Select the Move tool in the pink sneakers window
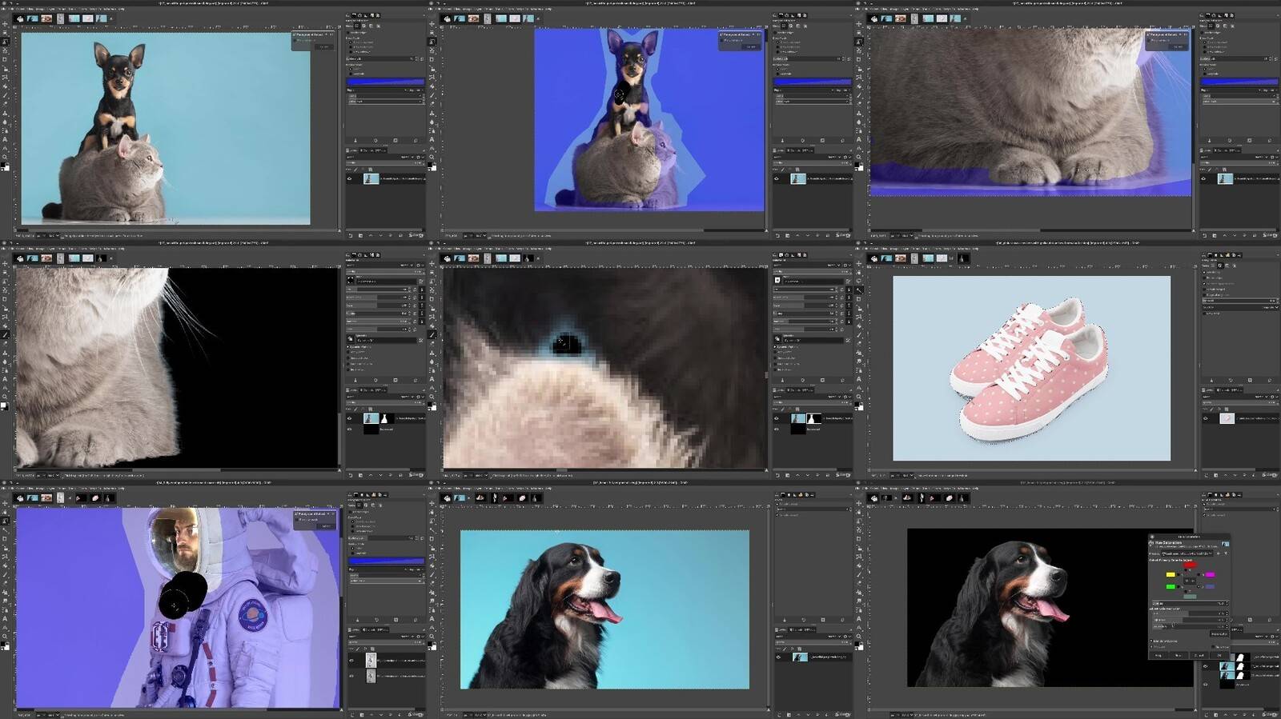Viewport: 1281px width, 719px height. coord(859,264)
